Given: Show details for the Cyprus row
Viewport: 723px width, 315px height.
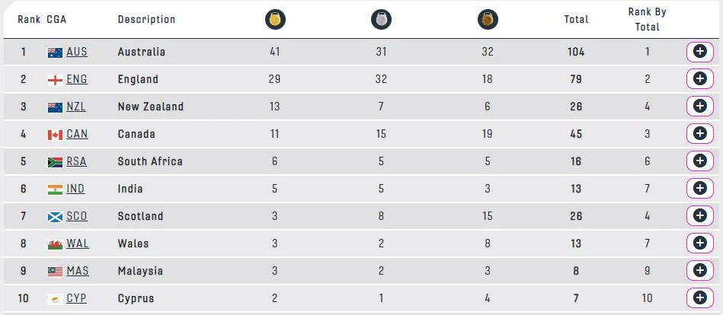Looking at the screenshot, I should 699,298.
